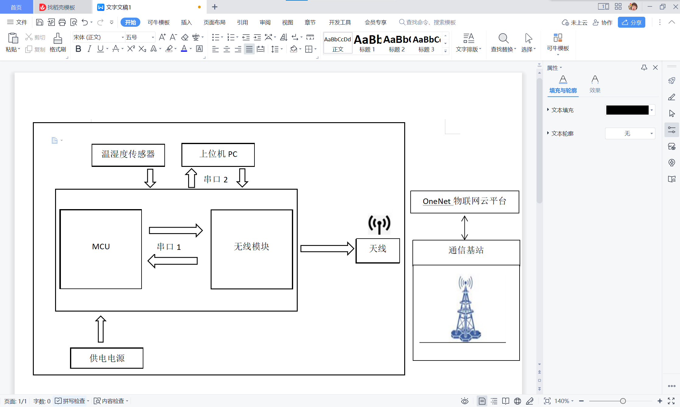The image size is (680, 407).
Task: Enable eye protection mode in the status bar
Action: pos(464,401)
